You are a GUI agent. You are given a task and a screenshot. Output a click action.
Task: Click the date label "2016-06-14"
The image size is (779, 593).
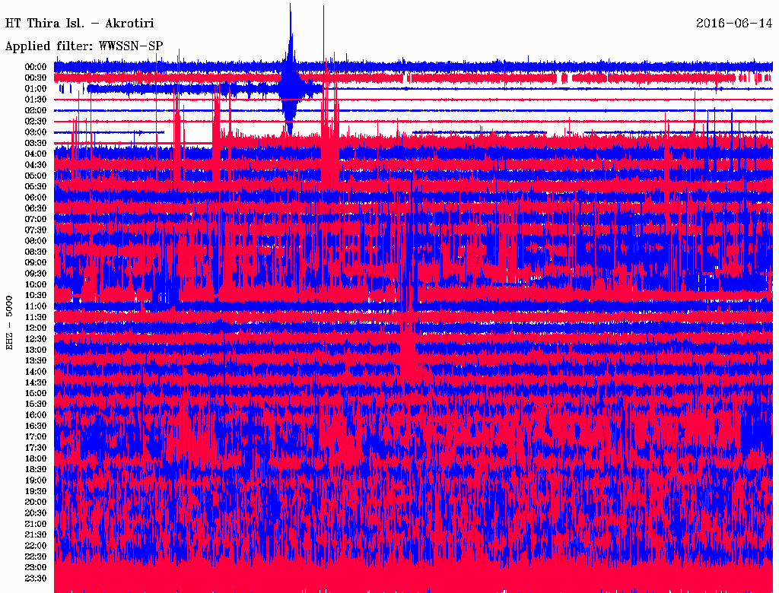pos(734,24)
